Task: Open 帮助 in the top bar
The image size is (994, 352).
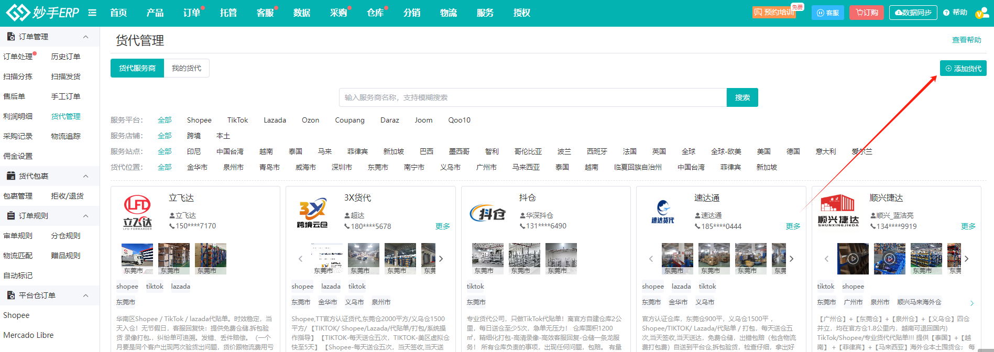Action: 955,13
